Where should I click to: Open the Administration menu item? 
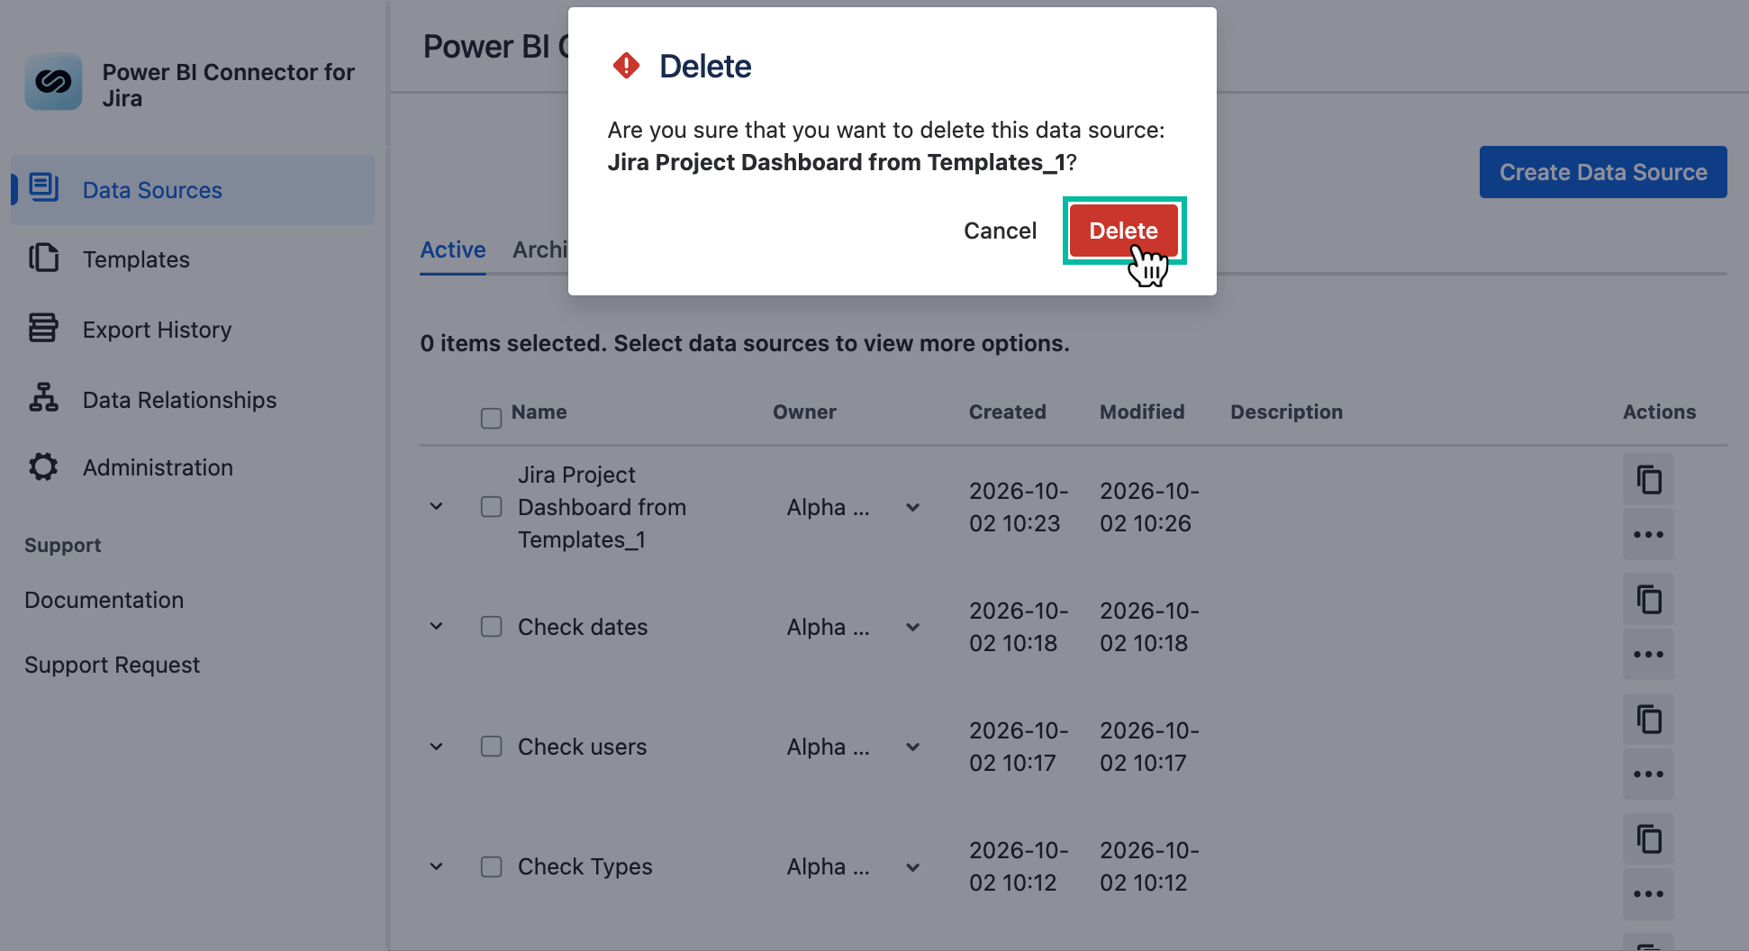193,467
